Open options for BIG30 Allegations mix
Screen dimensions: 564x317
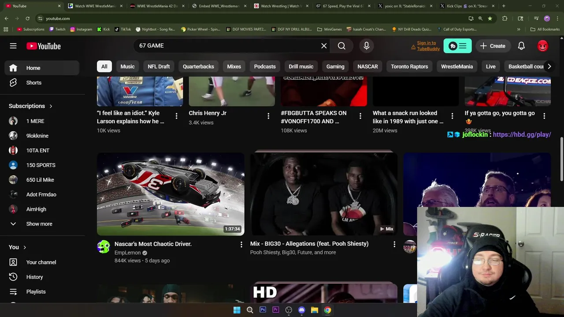point(394,244)
